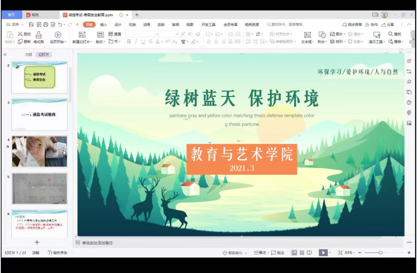
Task: Open the 版式 layout dropdown
Action: coord(100,41)
